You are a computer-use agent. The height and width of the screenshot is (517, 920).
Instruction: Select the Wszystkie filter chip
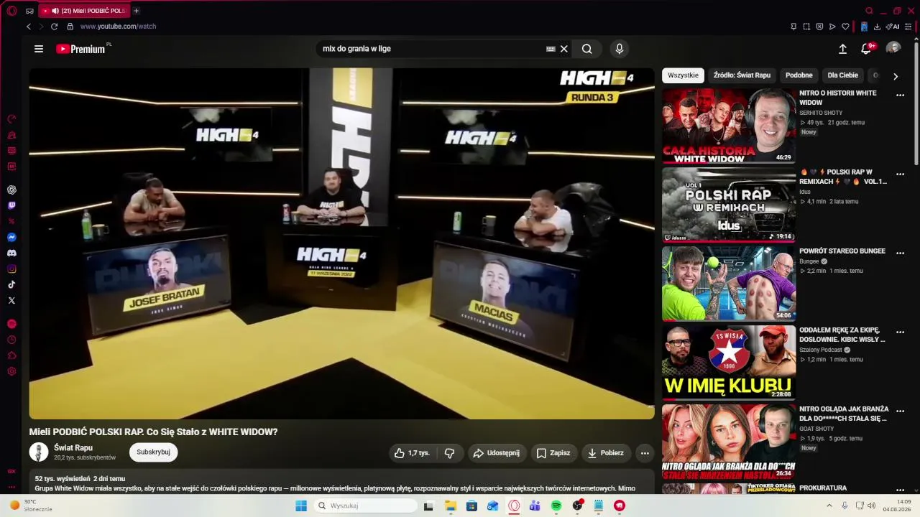coord(683,75)
